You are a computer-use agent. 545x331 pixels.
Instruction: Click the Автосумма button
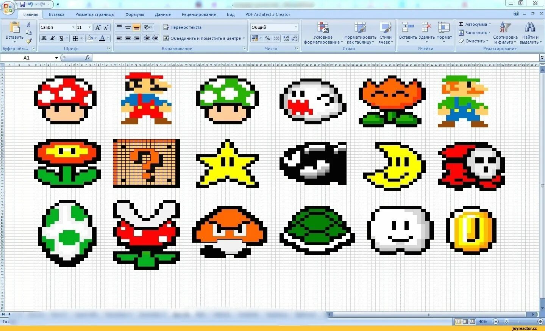475,24
